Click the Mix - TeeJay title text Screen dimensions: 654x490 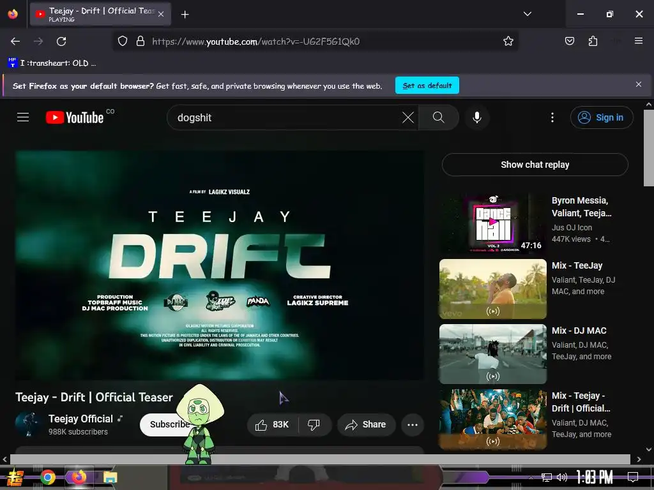tap(577, 265)
